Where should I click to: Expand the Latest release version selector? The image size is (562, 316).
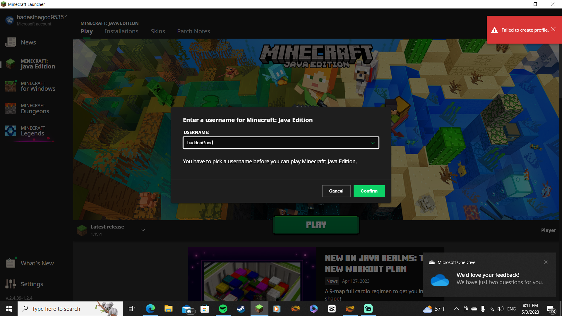click(x=143, y=230)
